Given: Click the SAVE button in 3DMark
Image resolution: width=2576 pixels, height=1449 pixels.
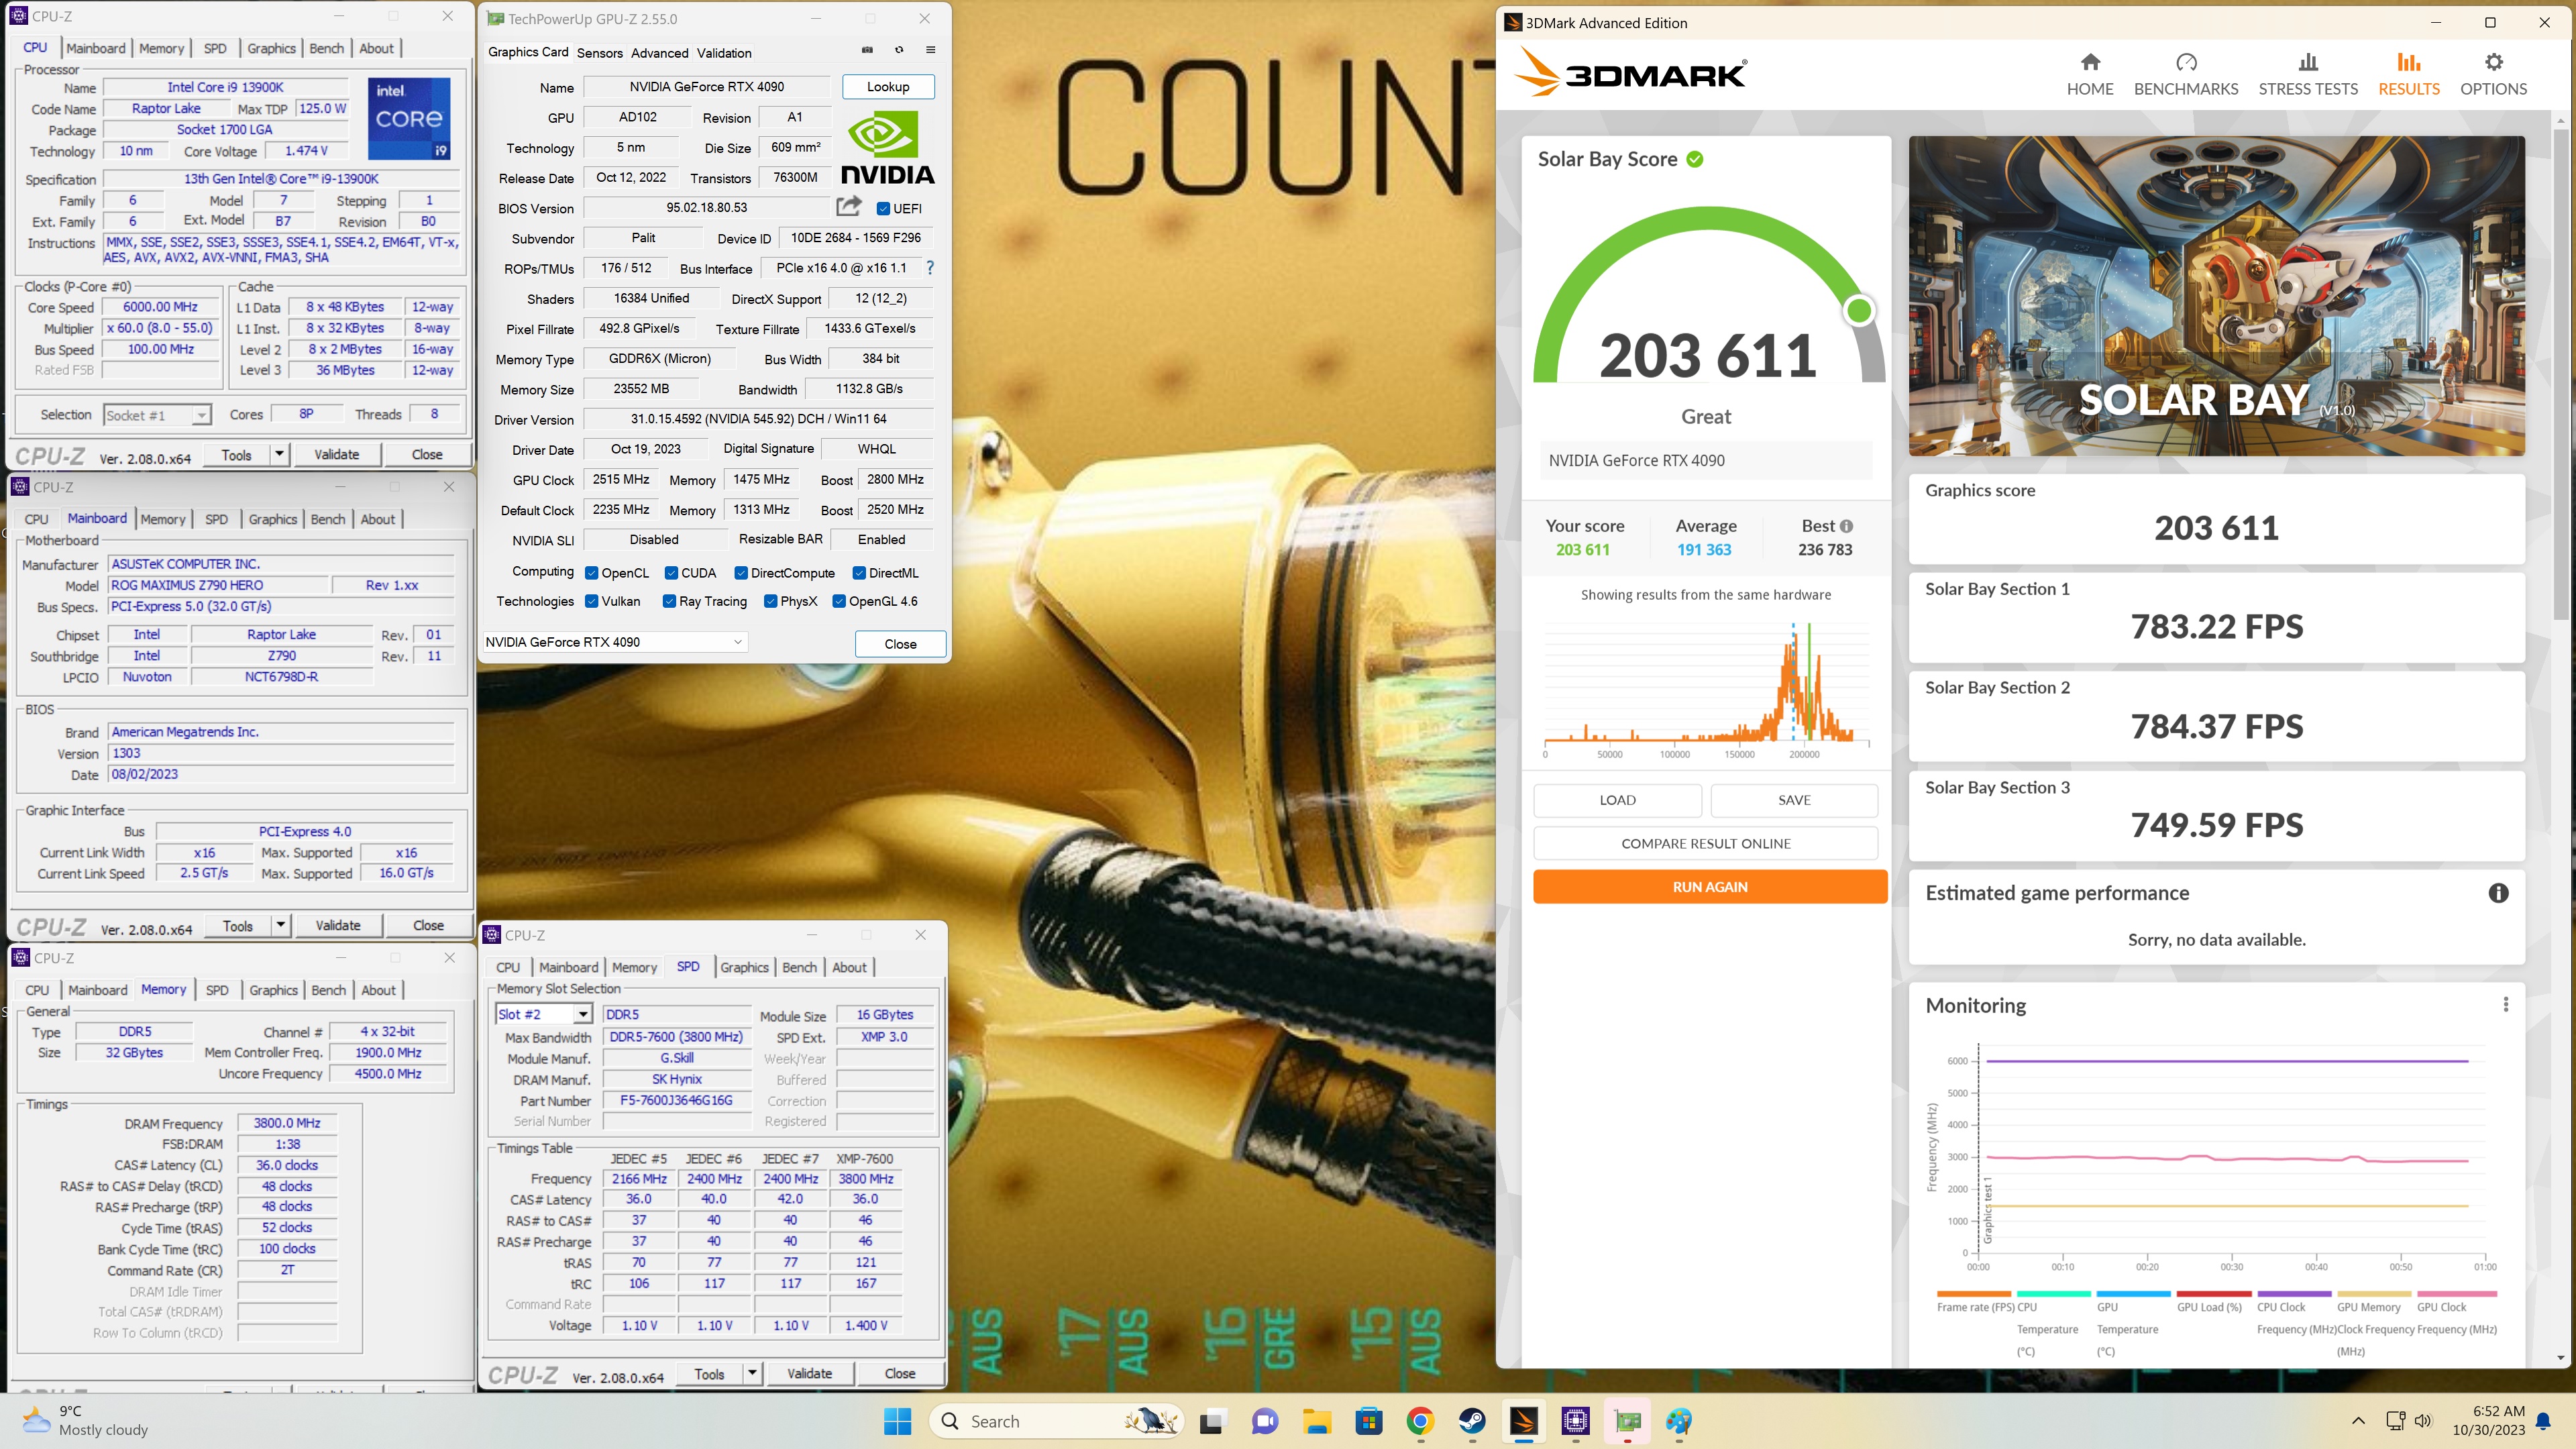Looking at the screenshot, I should [1794, 800].
